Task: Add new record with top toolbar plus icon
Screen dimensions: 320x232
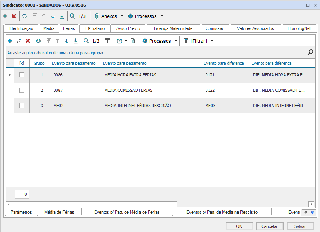Action: point(5,16)
